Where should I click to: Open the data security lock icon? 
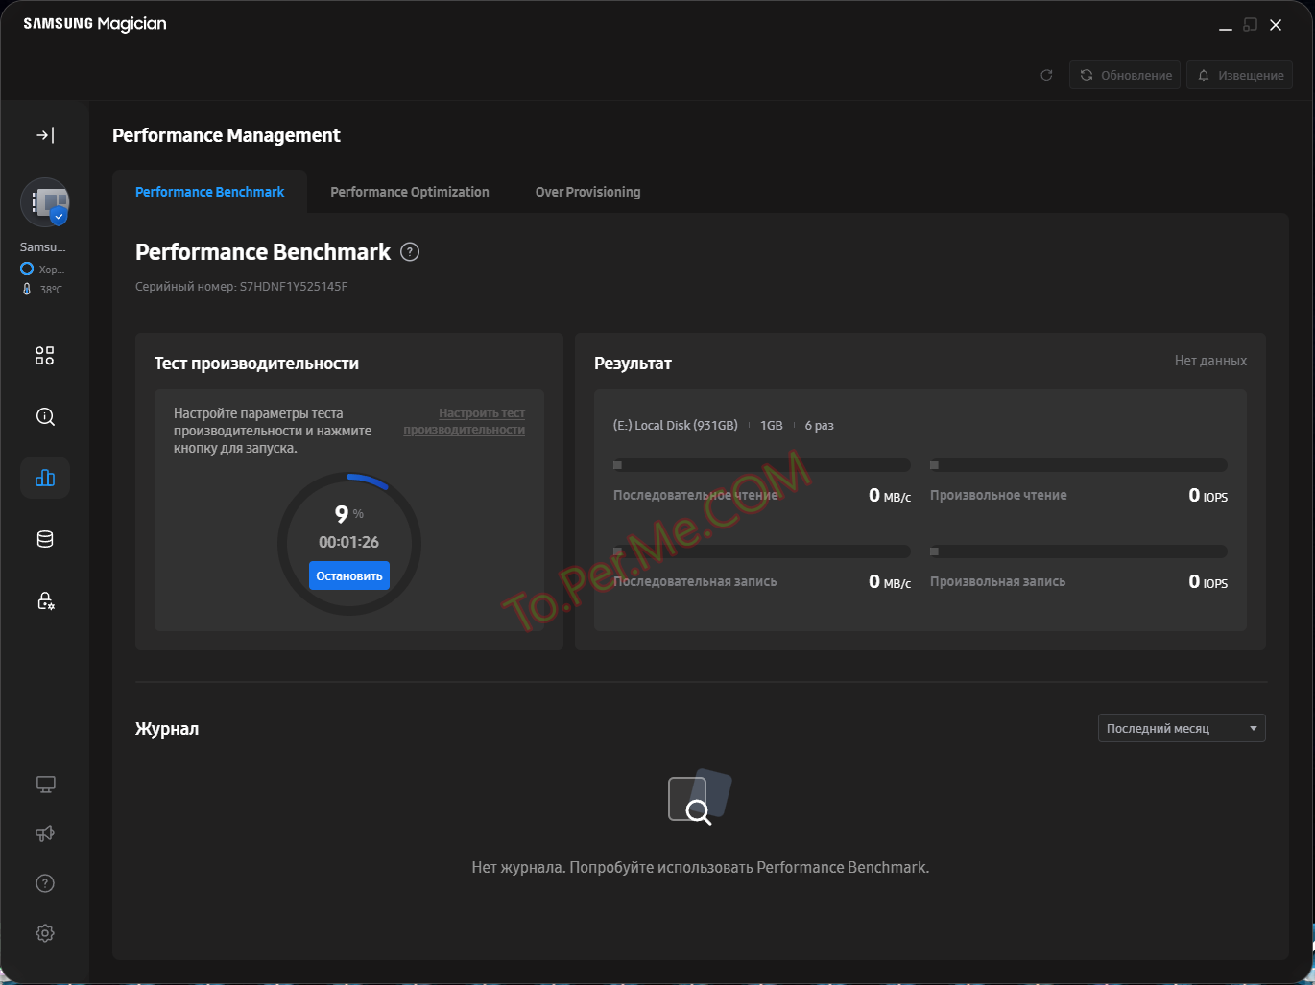point(45,600)
